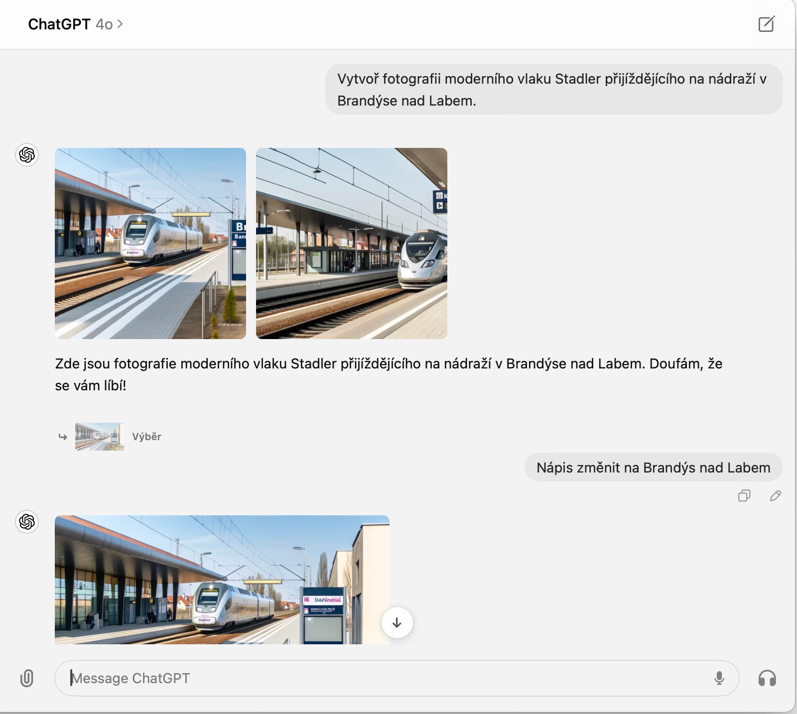Click the message bubble Nápis změnit na Brandýs nad Labem
The height and width of the screenshot is (714, 797).
(654, 468)
